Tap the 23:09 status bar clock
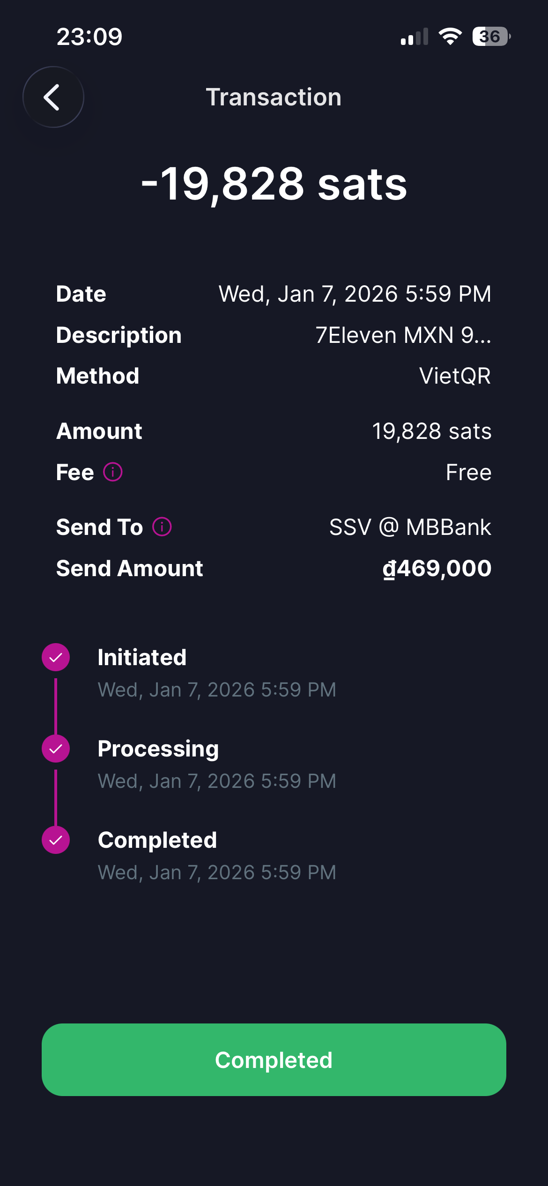Viewport: 548px width, 1186px height. pos(89,37)
